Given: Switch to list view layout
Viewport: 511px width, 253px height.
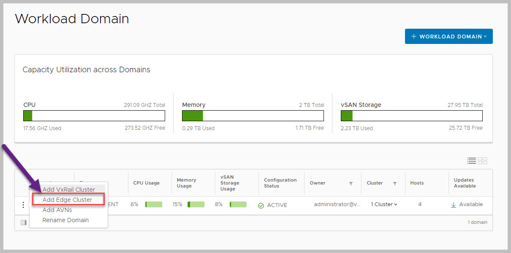Looking at the screenshot, I should tap(471, 161).
